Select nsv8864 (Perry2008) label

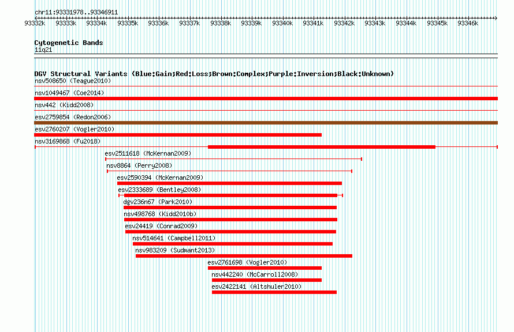pos(139,165)
